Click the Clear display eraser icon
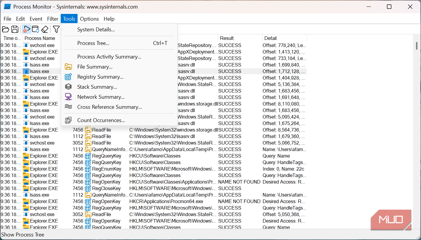421x240 pixels. click(x=45, y=29)
